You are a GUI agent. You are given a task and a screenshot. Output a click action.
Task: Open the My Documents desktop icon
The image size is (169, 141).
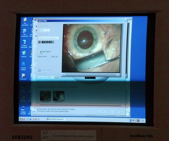[x=25, y=22]
